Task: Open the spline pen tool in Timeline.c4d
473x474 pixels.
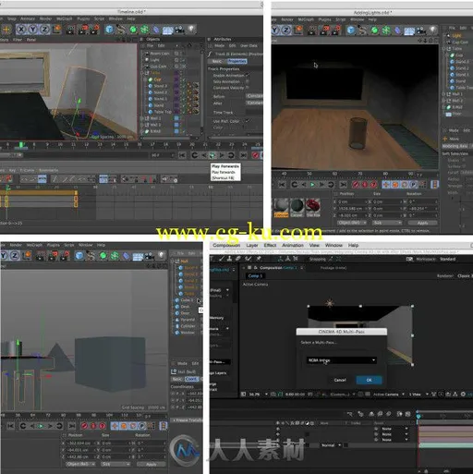Action: point(121,30)
